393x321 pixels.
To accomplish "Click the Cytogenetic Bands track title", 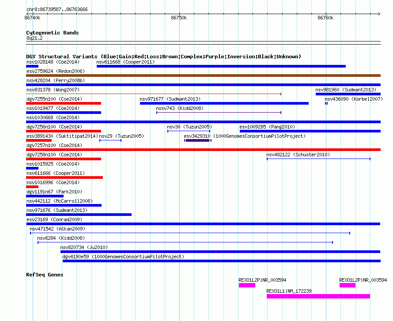I will tap(53, 33).
